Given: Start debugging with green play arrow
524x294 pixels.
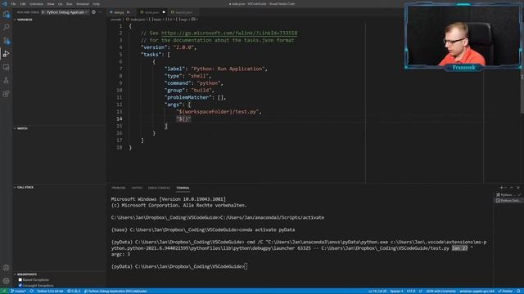Looking at the screenshot, I should [43, 12].
